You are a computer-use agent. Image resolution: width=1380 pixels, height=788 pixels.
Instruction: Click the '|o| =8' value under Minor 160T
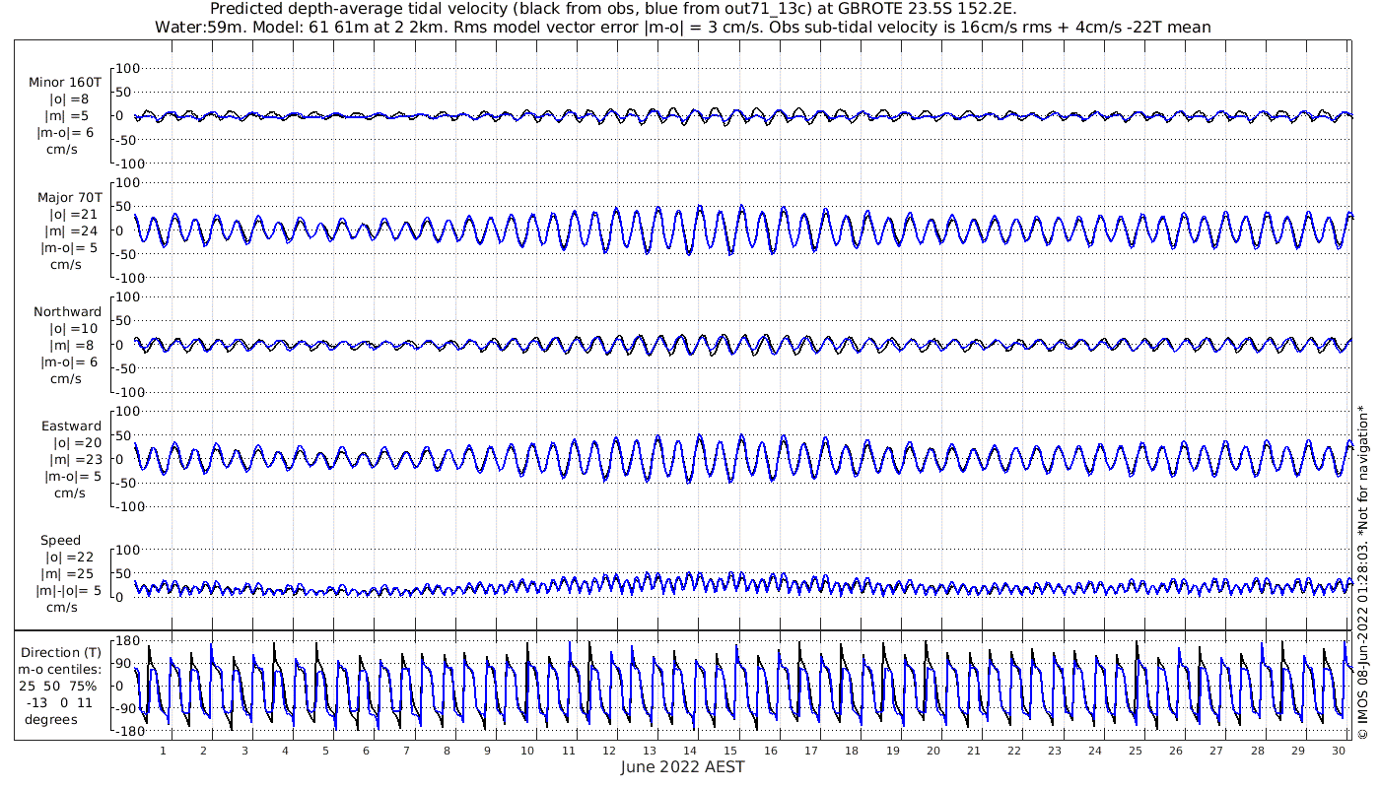(x=69, y=99)
